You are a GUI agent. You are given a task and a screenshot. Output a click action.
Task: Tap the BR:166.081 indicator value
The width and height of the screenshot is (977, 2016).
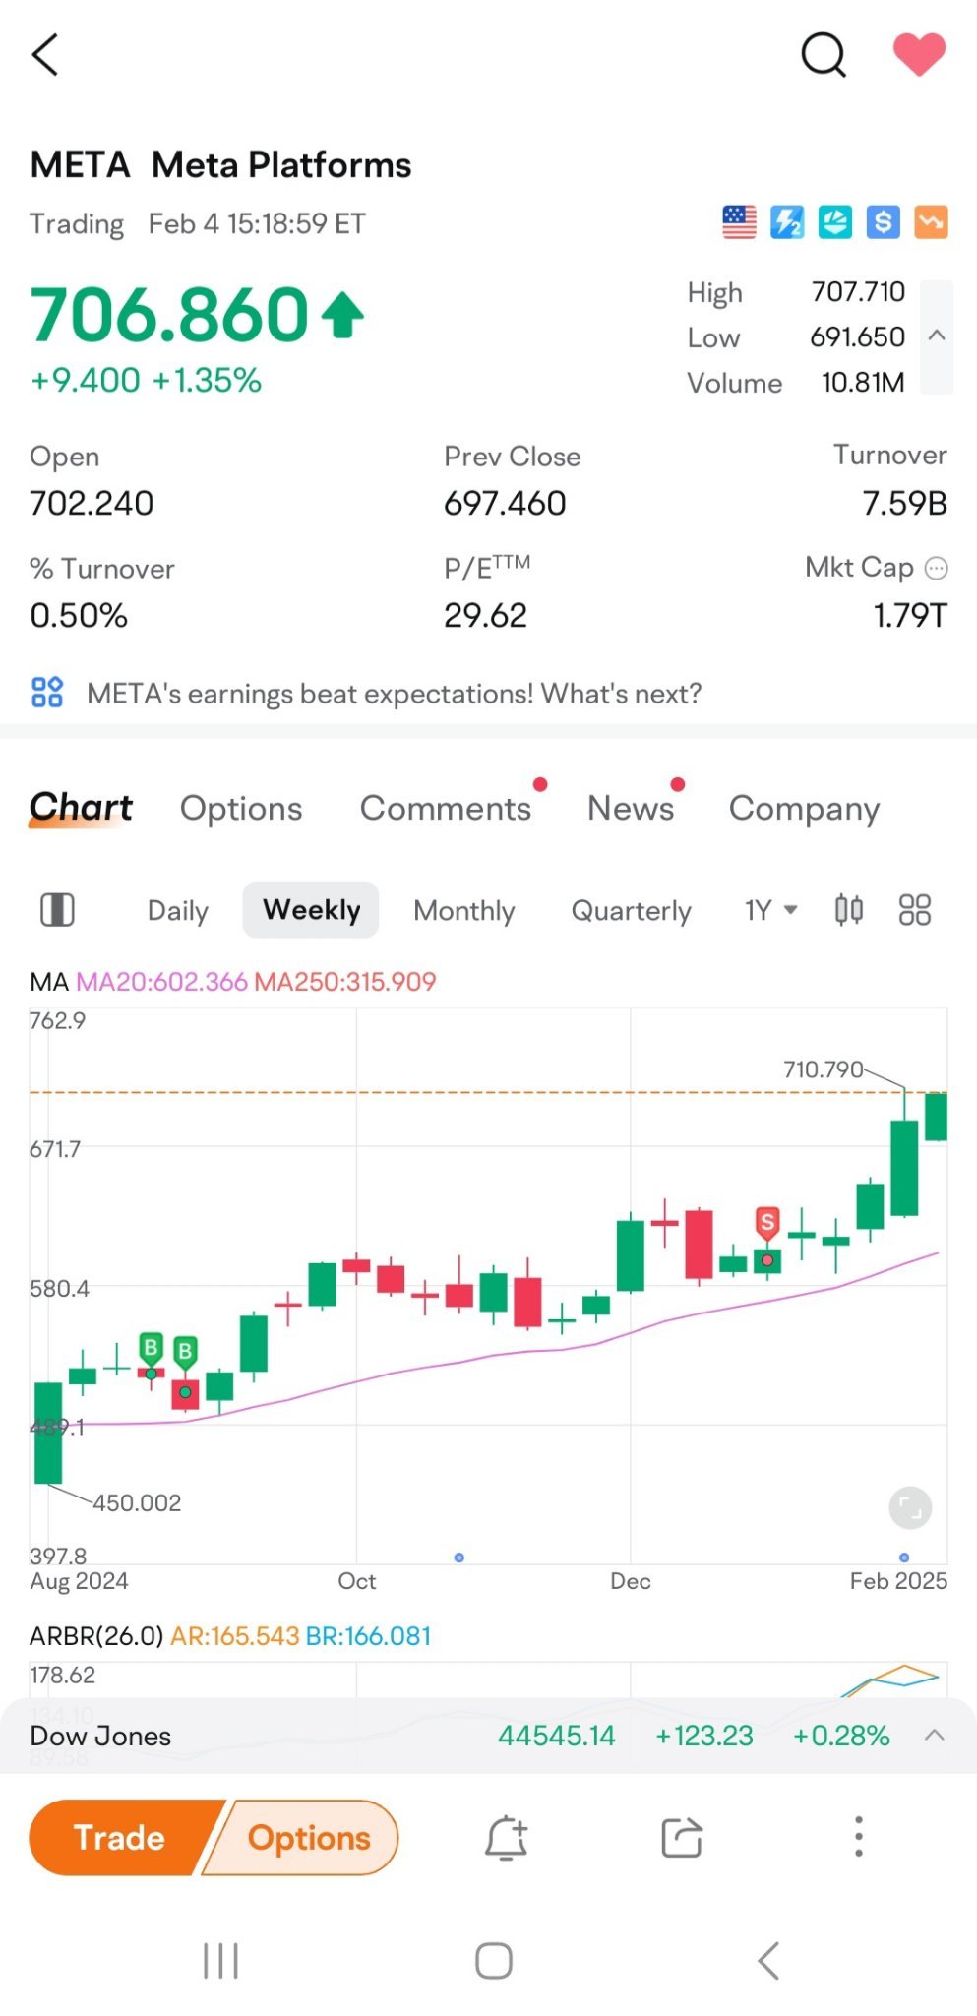coord(369,1636)
